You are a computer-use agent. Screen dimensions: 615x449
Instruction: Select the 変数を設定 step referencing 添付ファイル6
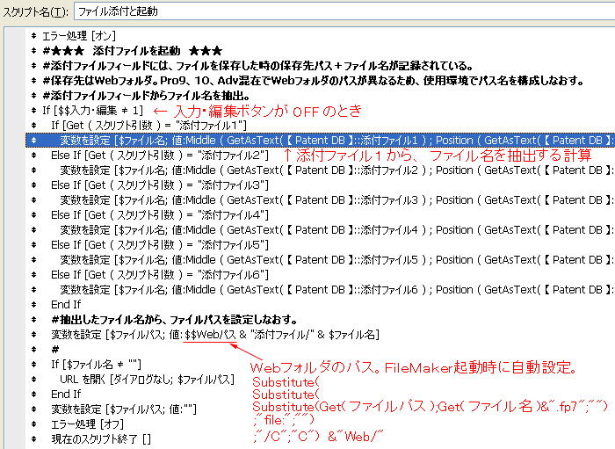(x=336, y=289)
